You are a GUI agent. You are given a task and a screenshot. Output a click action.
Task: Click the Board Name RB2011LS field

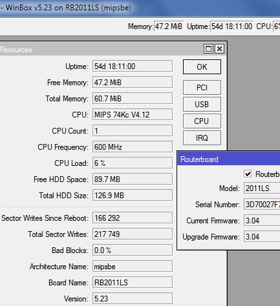[133, 282]
